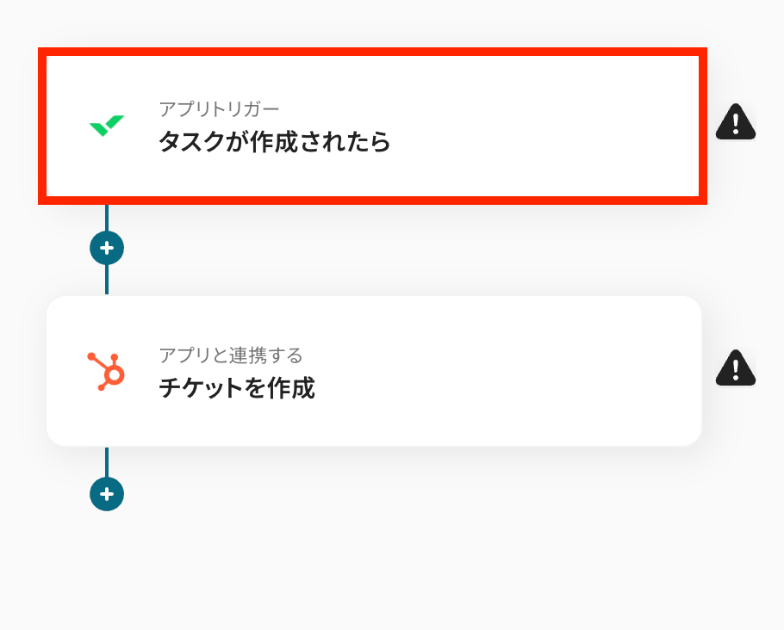Click warning icon beside チケットを作成 step

coord(735,368)
